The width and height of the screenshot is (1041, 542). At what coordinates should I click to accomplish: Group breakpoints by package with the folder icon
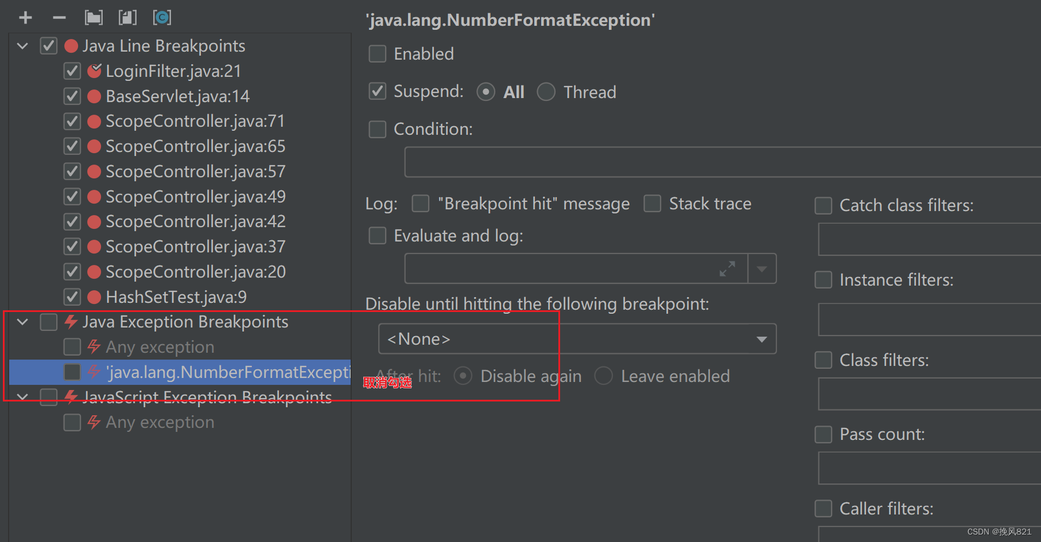[93, 17]
